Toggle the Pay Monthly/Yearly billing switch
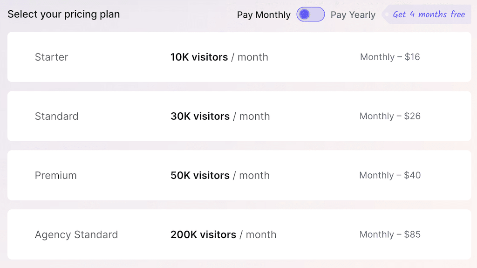477x268 pixels. (x=310, y=14)
